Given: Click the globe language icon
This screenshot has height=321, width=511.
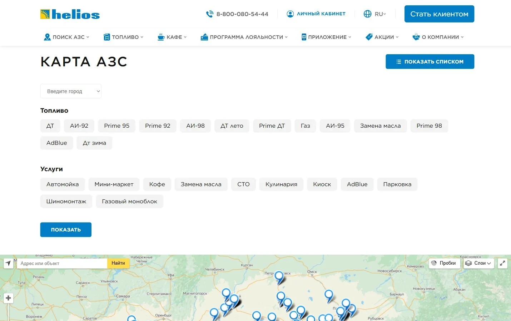Looking at the screenshot, I should tap(367, 14).
